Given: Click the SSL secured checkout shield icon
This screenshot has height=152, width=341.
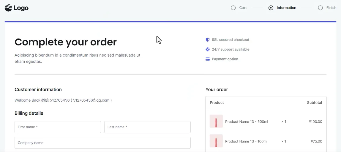Looking at the screenshot, I should pyautogui.click(x=208, y=40).
